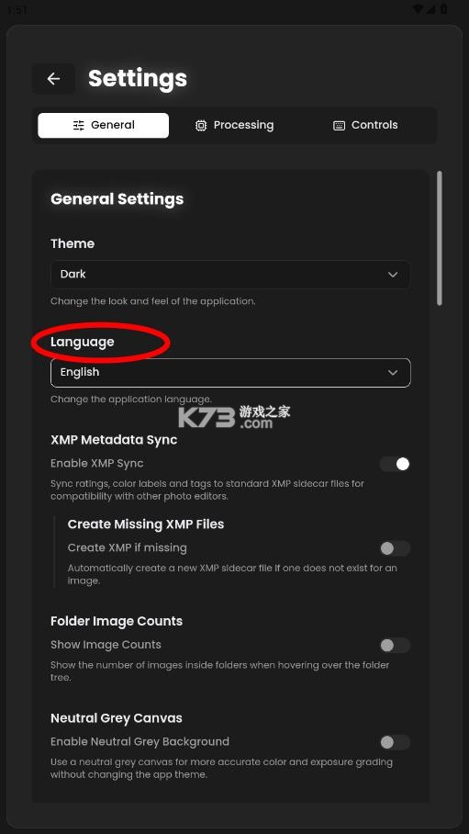Screen dimensions: 469x834
Task: Toggle Enable Neutral Grey Background
Action: [x=395, y=742]
